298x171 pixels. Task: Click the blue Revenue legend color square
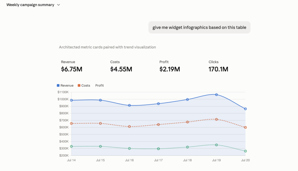point(58,85)
